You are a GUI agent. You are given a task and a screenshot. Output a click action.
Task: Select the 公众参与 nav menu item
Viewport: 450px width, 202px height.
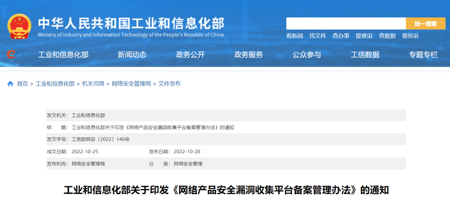307,55
